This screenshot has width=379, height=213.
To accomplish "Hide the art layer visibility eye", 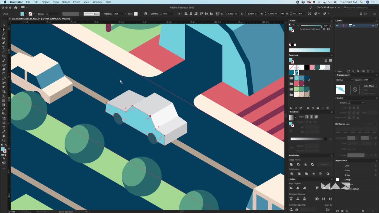I will tap(337, 25).
